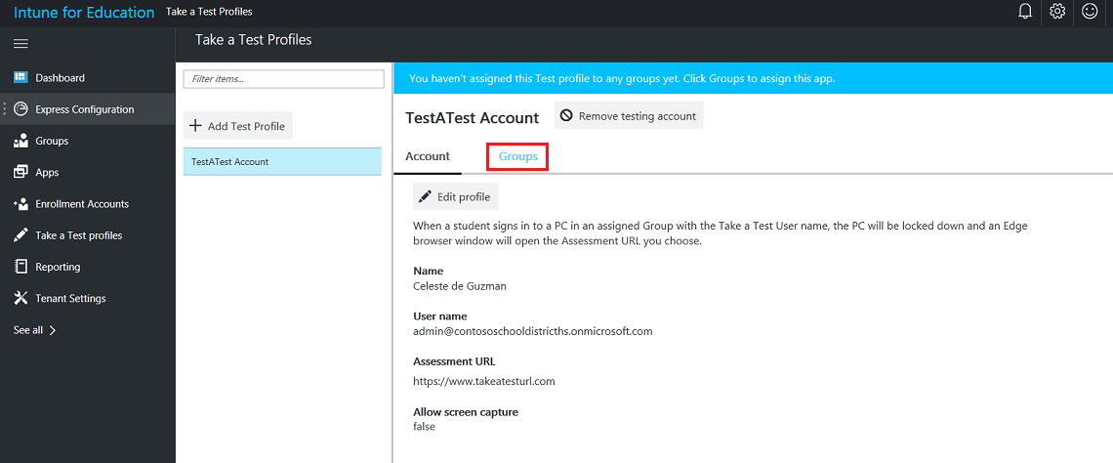
Task: Click the Take a Test profiles pencil icon
Action: (x=21, y=235)
